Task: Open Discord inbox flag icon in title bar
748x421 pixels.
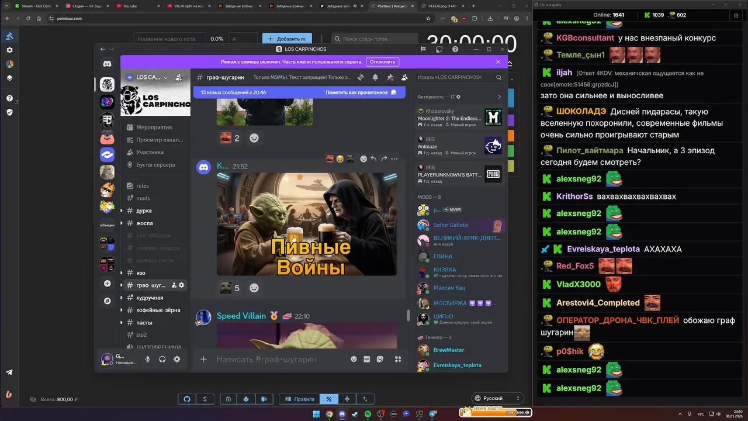Action: (424, 49)
